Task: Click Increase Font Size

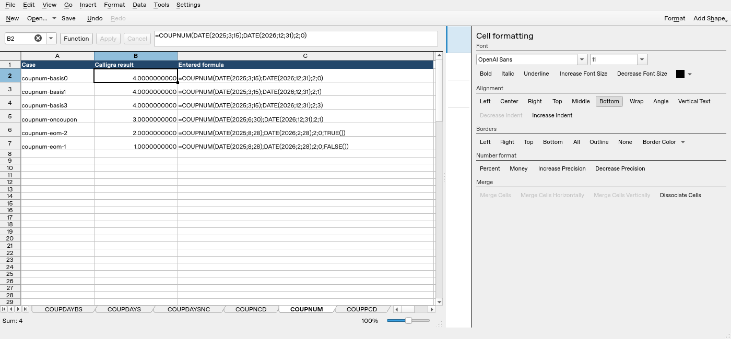Action: click(583, 74)
